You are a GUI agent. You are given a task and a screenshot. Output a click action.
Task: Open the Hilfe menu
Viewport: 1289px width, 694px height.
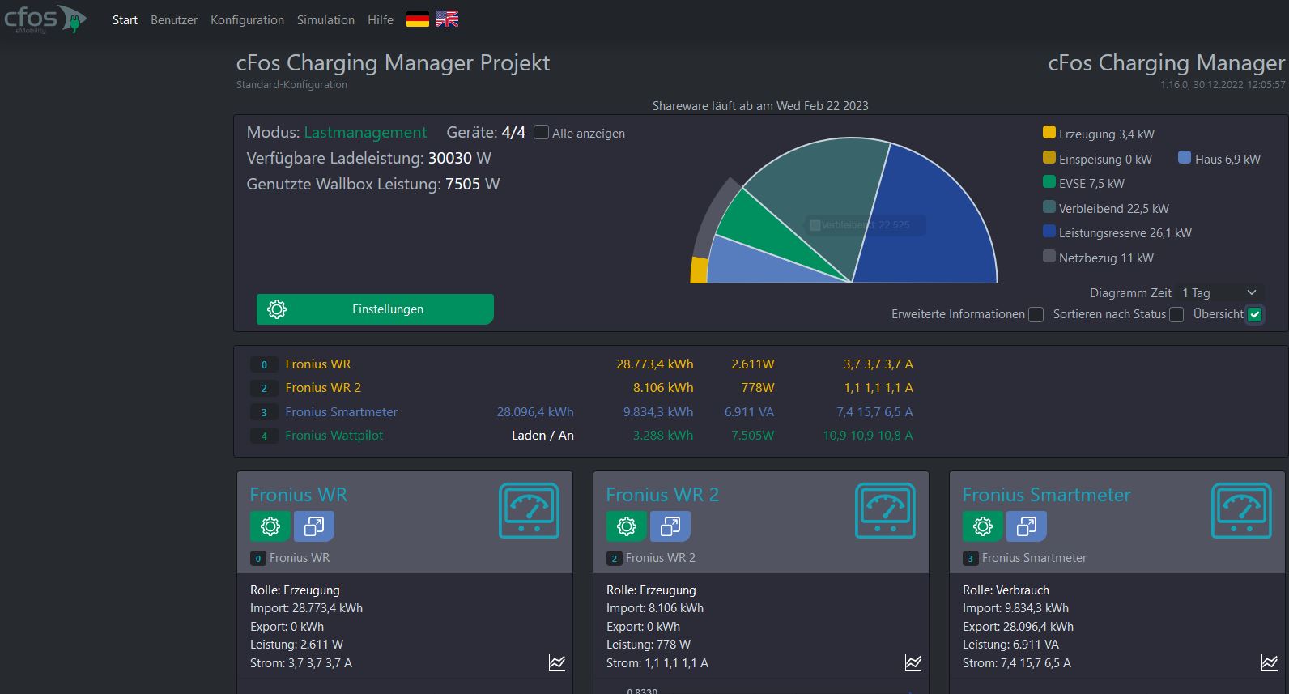pos(381,19)
